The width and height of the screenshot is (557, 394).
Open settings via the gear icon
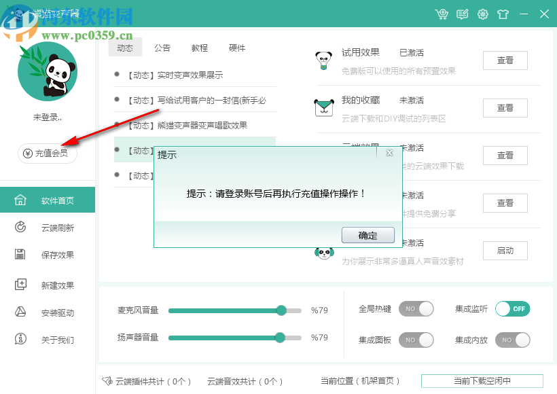tap(483, 14)
